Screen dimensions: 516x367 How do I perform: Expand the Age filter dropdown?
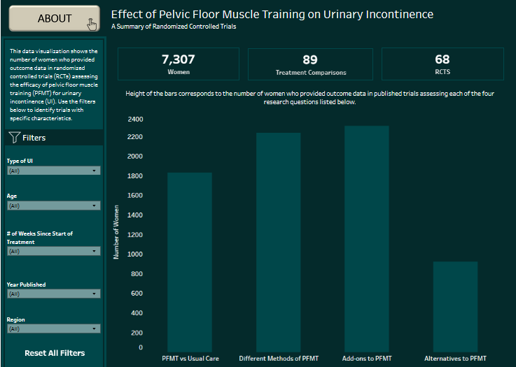click(x=53, y=206)
